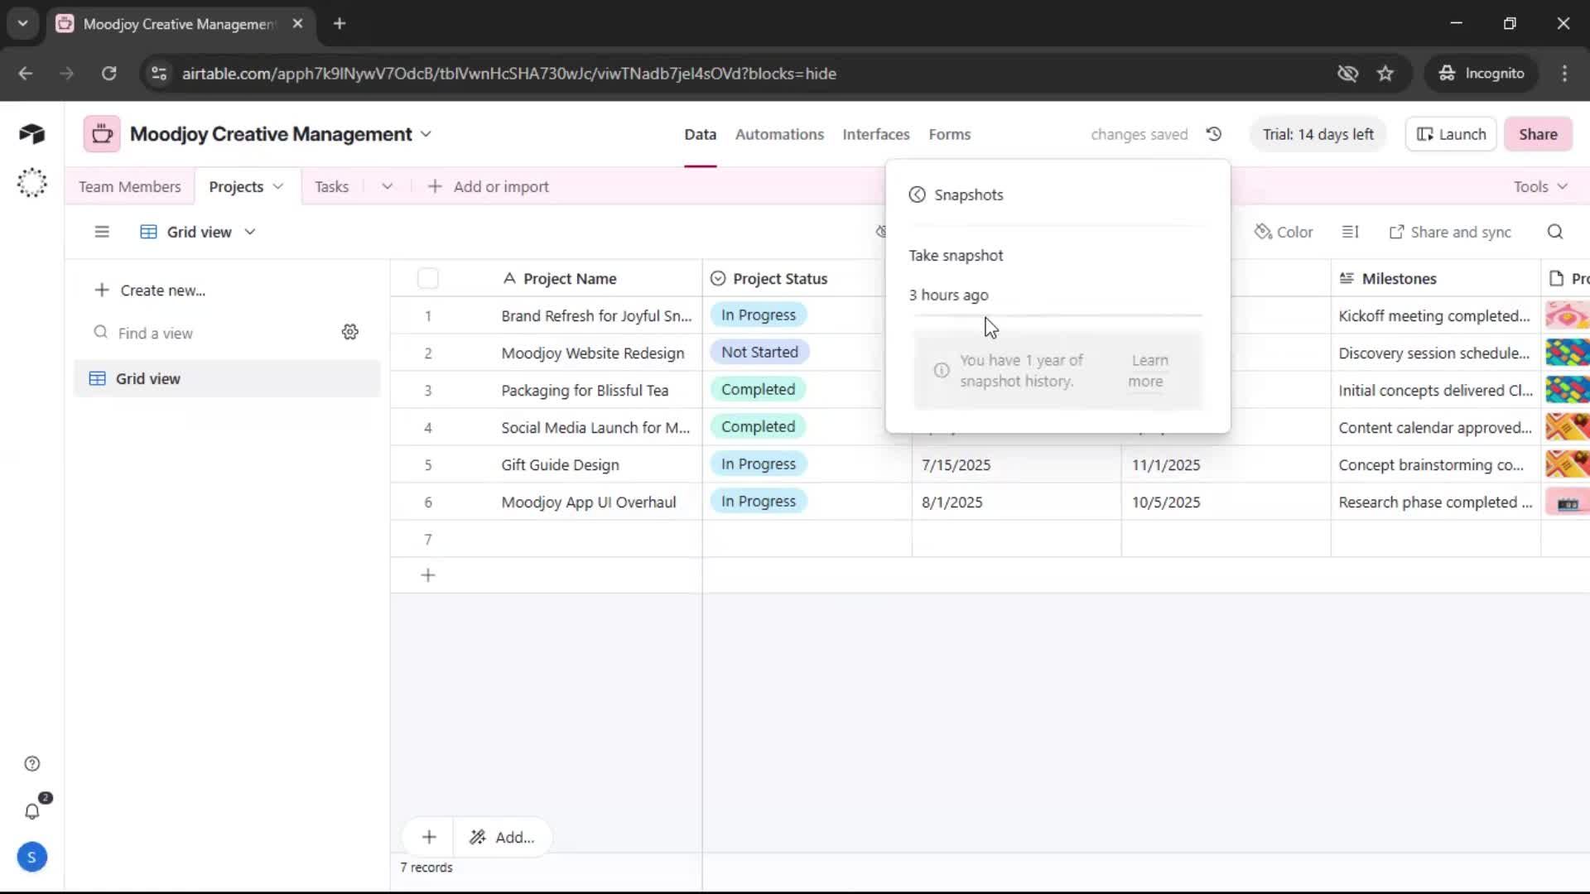
Task: Switch to the Interfaces tab
Action: click(875, 134)
